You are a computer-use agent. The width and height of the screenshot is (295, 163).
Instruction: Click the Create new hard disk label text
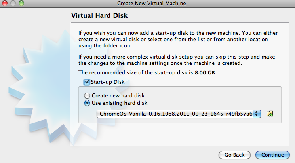pyautogui.click(x=118, y=95)
